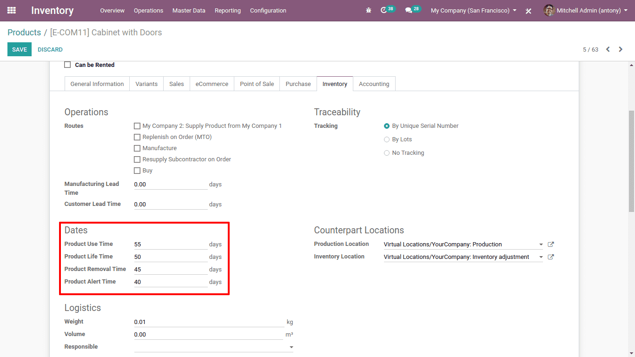Focus the Customer Lead Time field

coord(171,205)
